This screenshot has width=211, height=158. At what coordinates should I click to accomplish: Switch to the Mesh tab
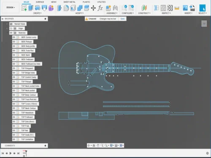coord(54,2)
